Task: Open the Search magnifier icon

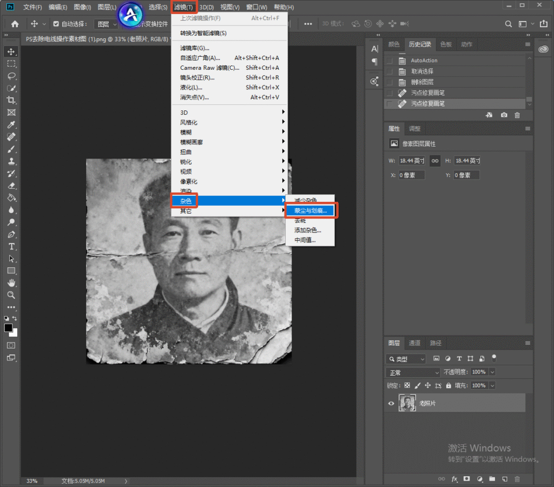Action: tap(509, 24)
